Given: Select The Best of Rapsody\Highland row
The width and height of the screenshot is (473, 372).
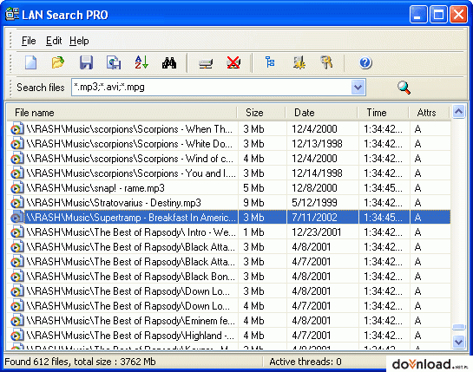Looking at the screenshot, I should (x=228, y=336).
